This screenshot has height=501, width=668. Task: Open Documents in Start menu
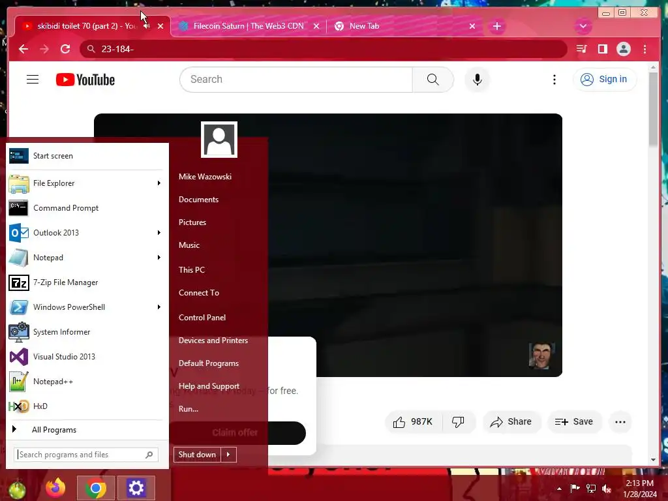(198, 200)
